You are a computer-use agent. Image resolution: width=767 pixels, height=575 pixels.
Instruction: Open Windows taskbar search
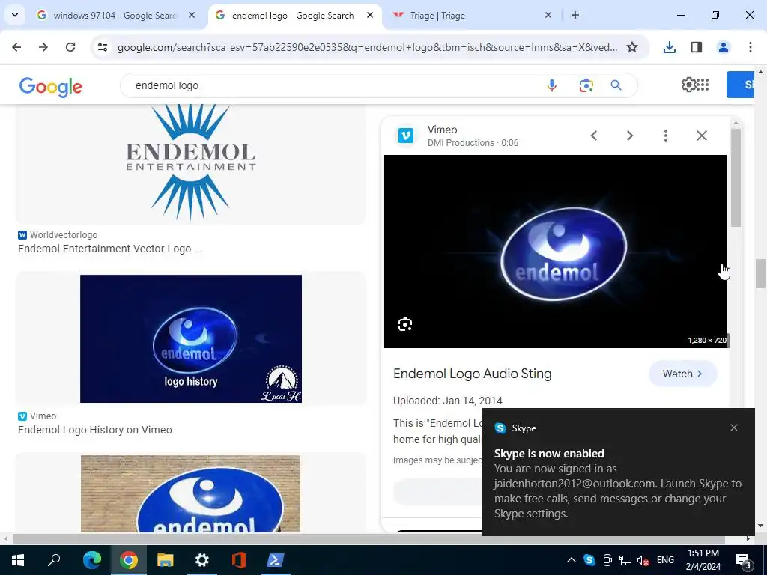(54, 560)
